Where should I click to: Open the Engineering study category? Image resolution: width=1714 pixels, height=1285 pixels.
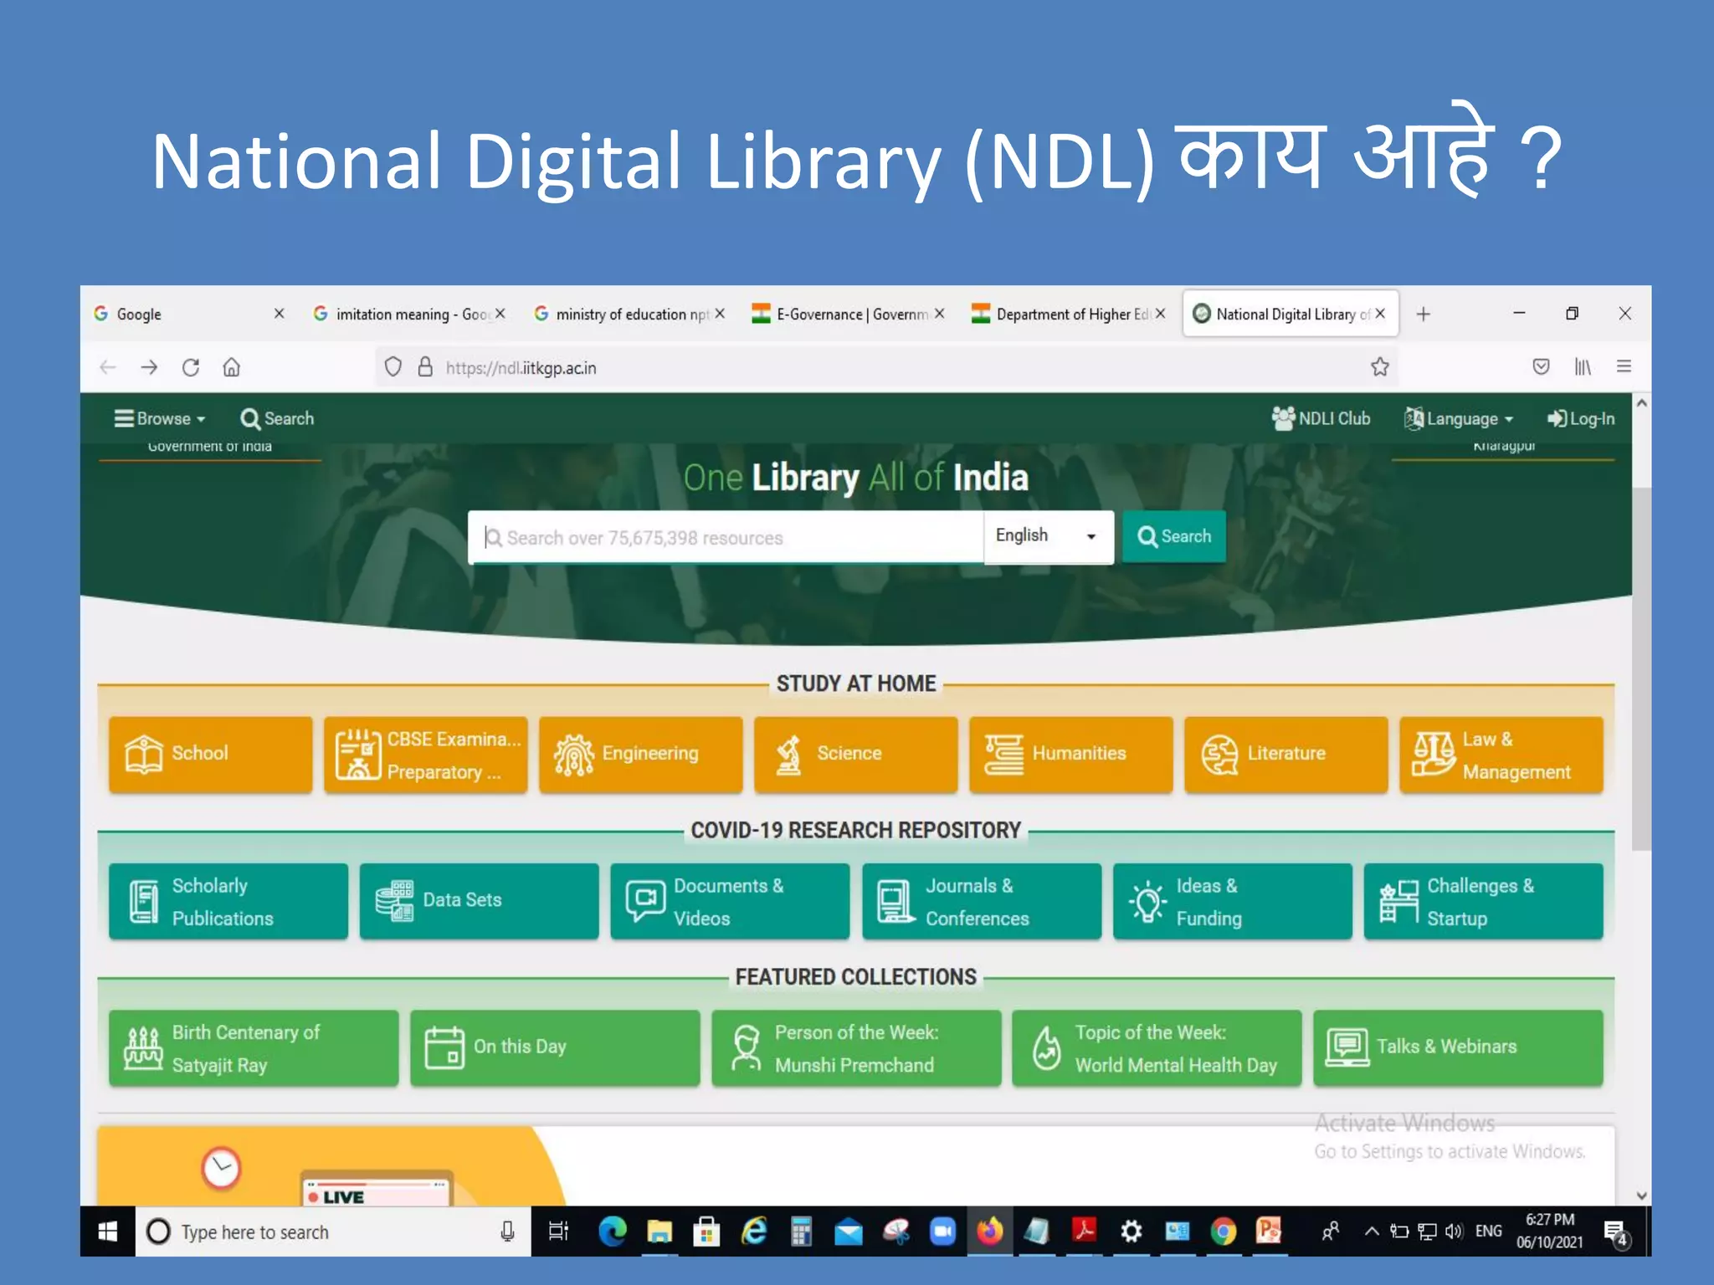pyautogui.click(x=641, y=754)
